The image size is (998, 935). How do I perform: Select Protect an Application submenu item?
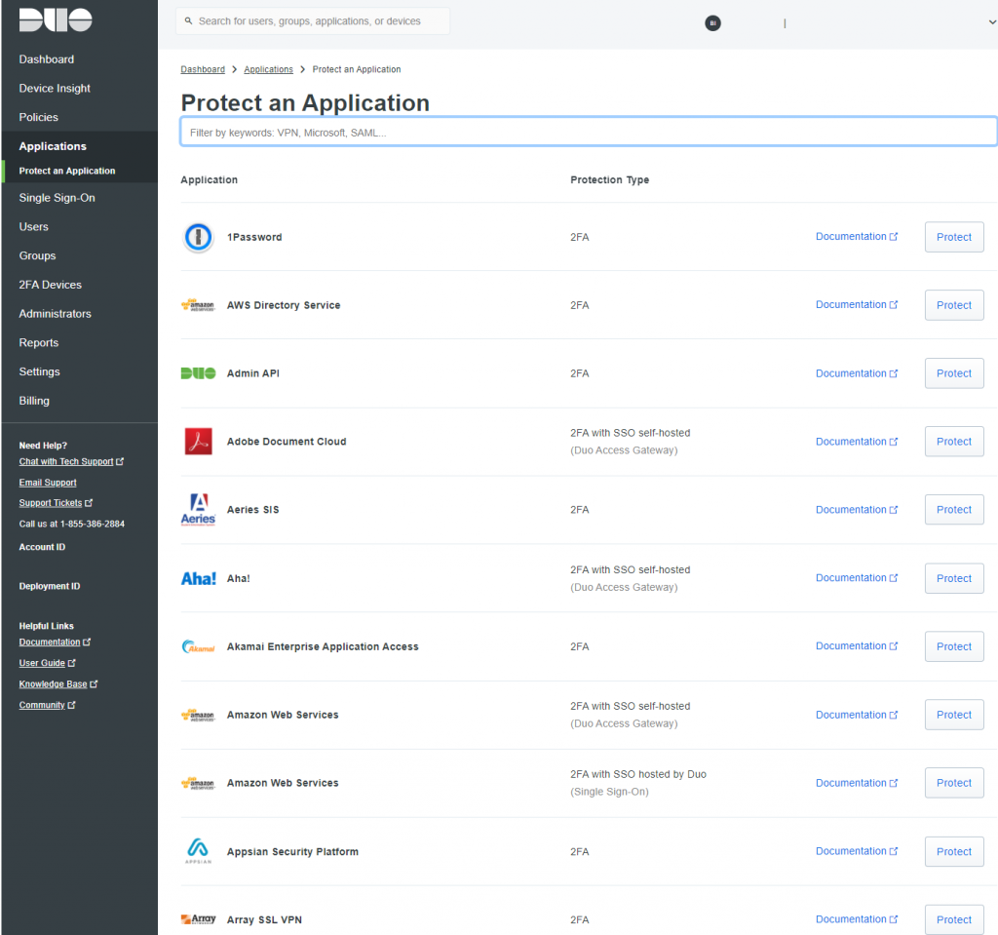67,171
